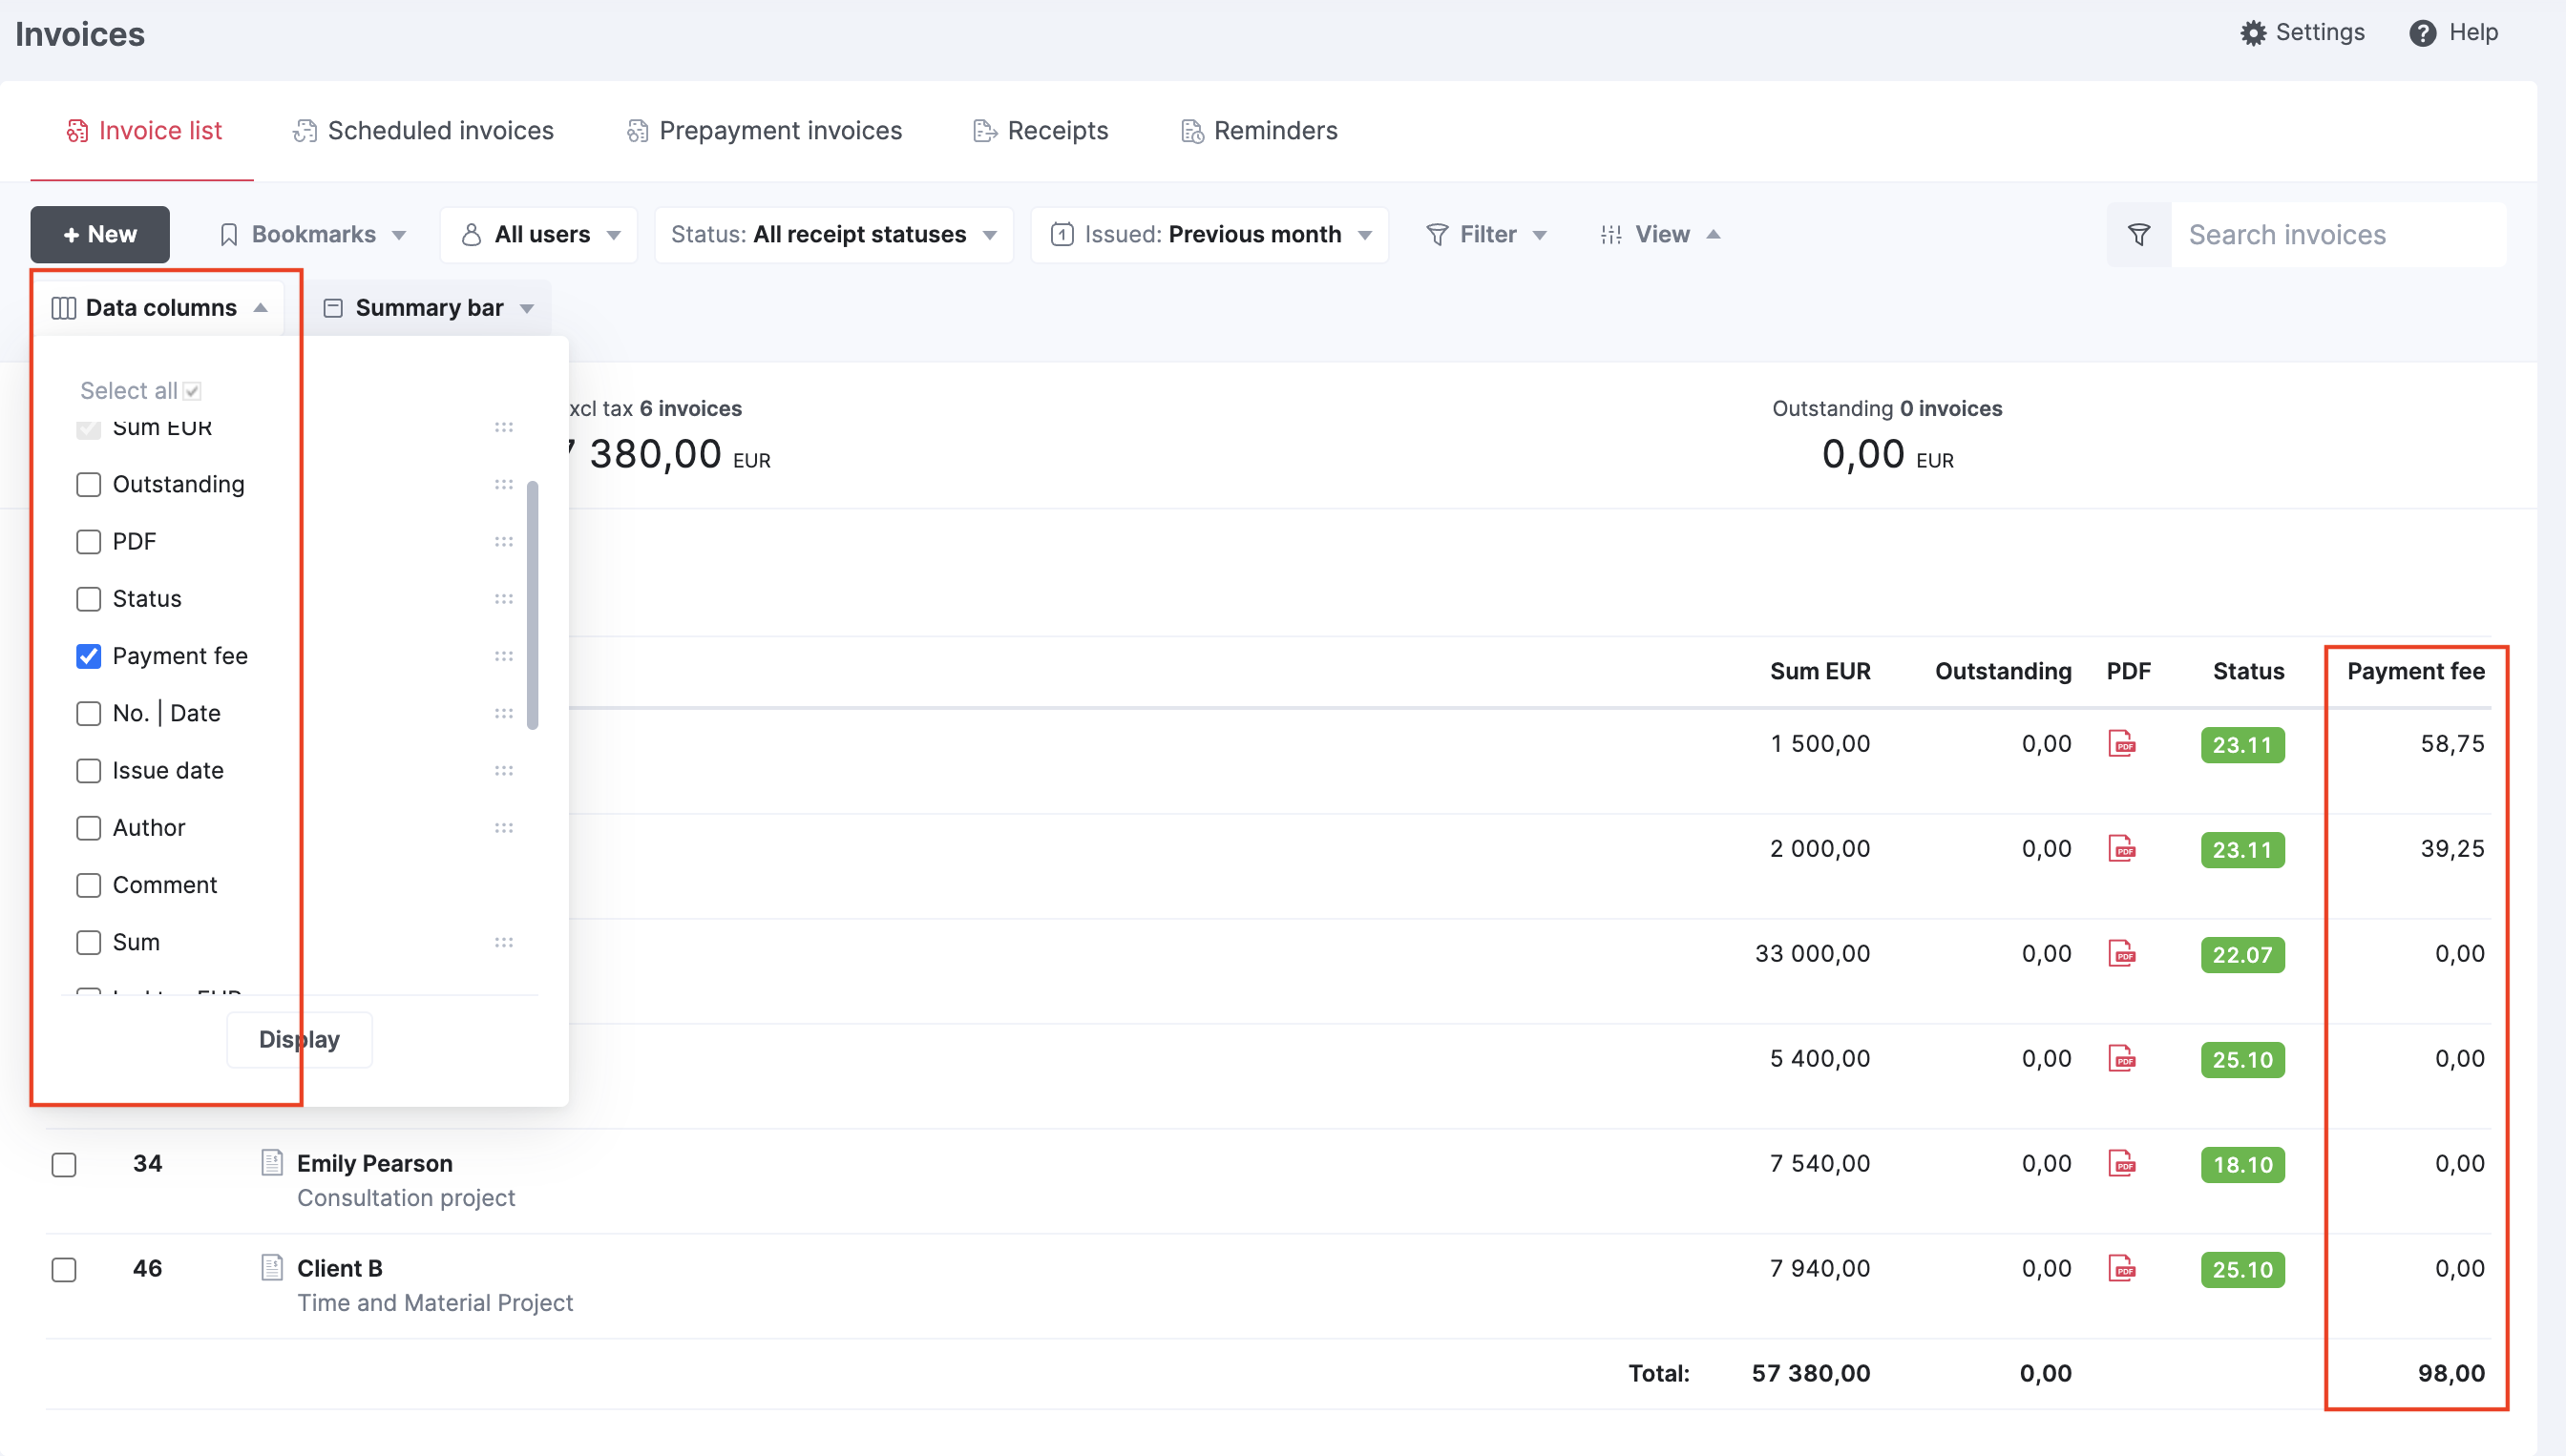Uncheck the Payment fee checkbox
Screen dimensions: 2566x1456
point(89,656)
